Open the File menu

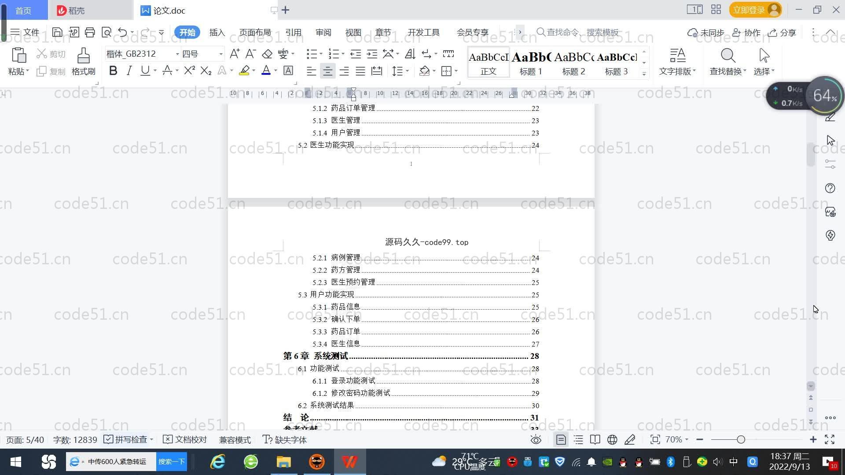pos(25,33)
